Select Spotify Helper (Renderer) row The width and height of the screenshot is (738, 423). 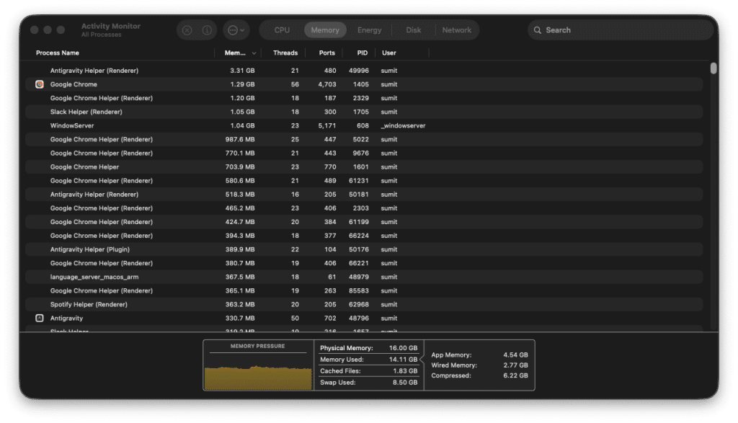[364, 304]
